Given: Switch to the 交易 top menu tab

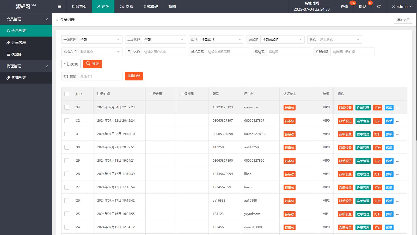Looking at the screenshot, I should click(x=126, y=7).
